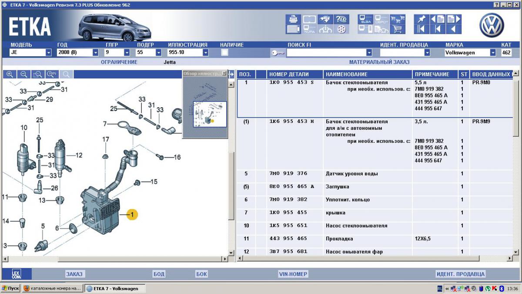Image resolution: width=522 pixels, height=294 pixels.
Task: Click the Bluetooth tray icon
Action: pyautogui.click(x=501, y=288)
